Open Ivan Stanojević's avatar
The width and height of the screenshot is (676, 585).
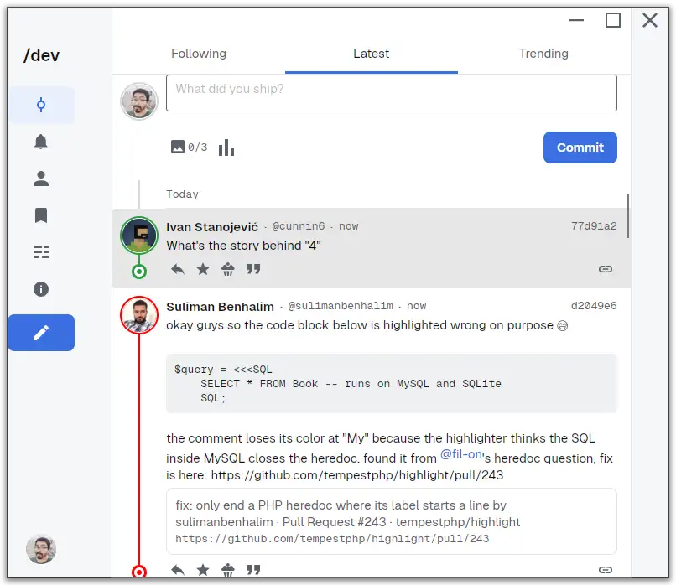pos(139,236)
